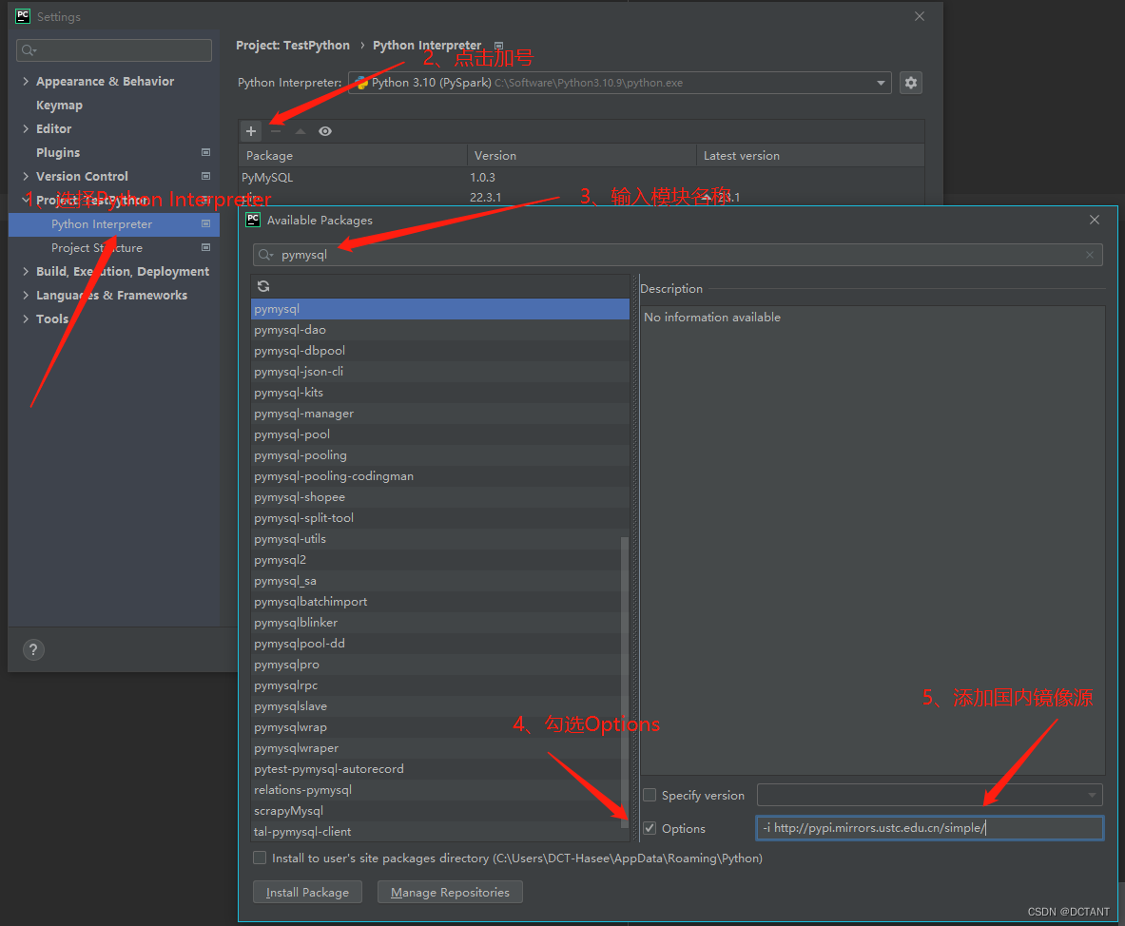Expand Languages & Frameworks section
The image size is (1125, 926).
(x=26, y=295)
